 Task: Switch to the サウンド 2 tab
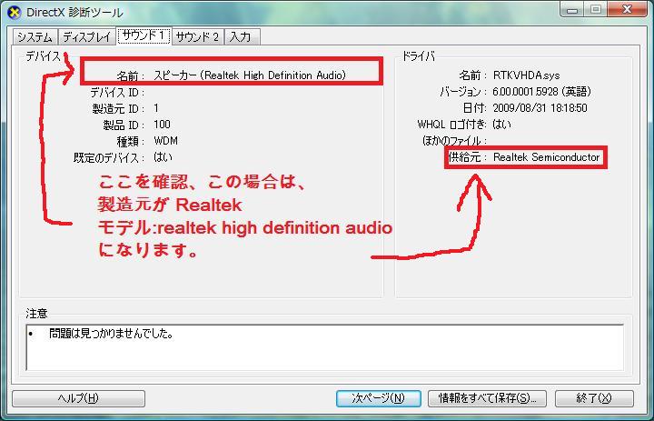(x=197, y=37)
